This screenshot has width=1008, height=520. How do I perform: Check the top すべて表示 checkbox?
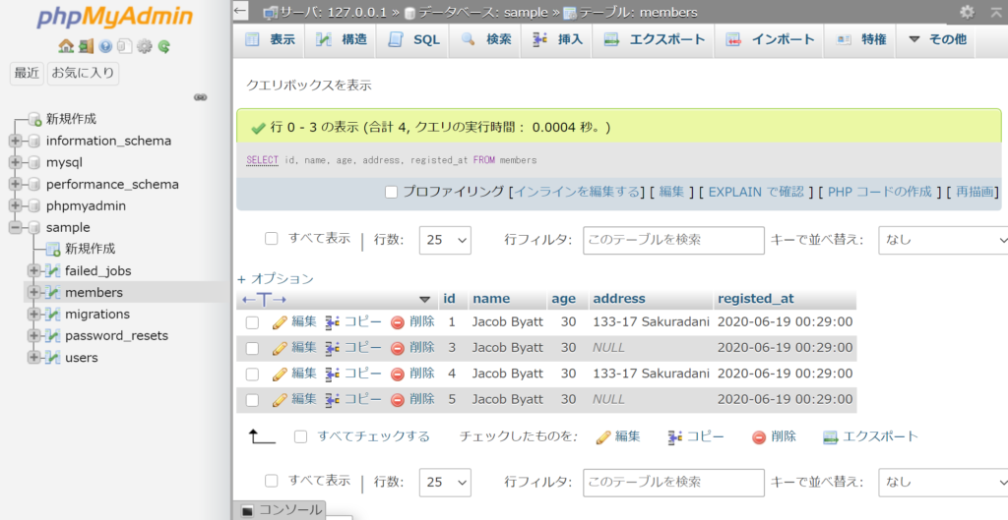click(272, 239)
